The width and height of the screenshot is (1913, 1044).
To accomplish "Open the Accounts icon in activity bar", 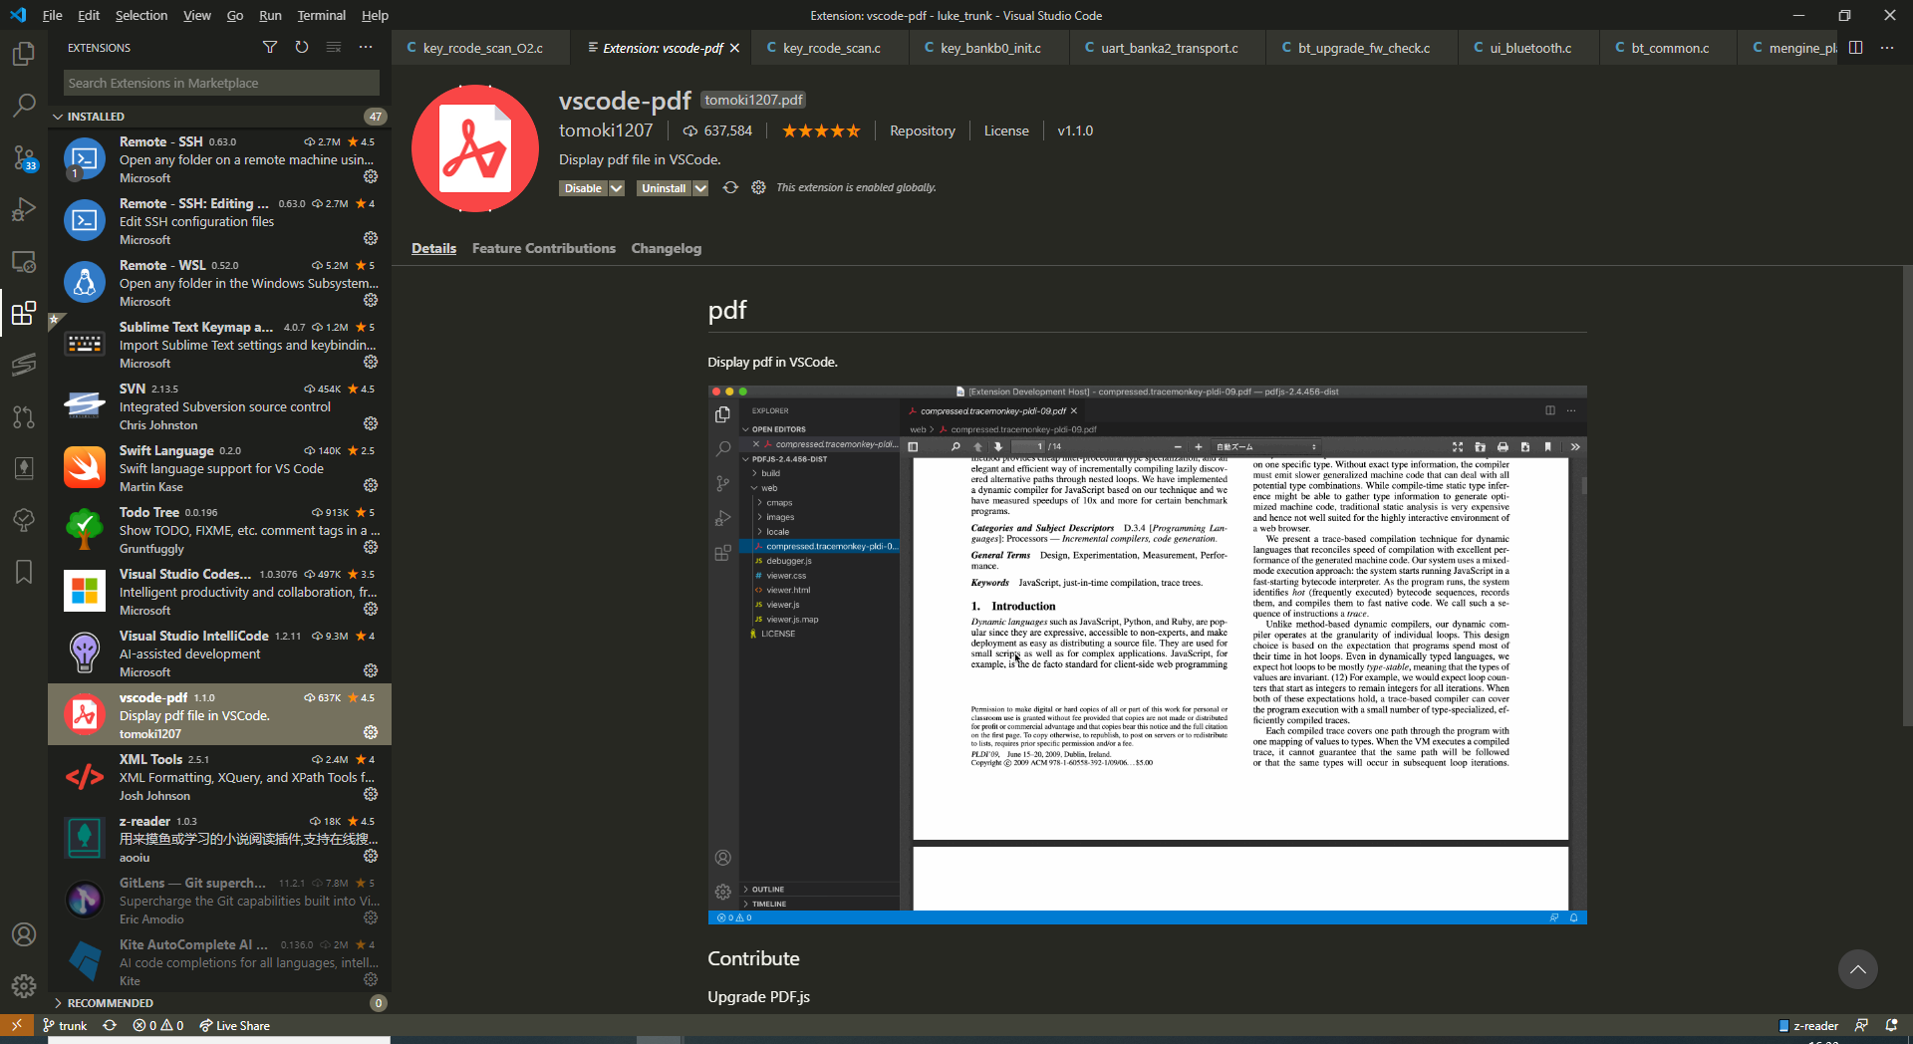I will [24, 934].
